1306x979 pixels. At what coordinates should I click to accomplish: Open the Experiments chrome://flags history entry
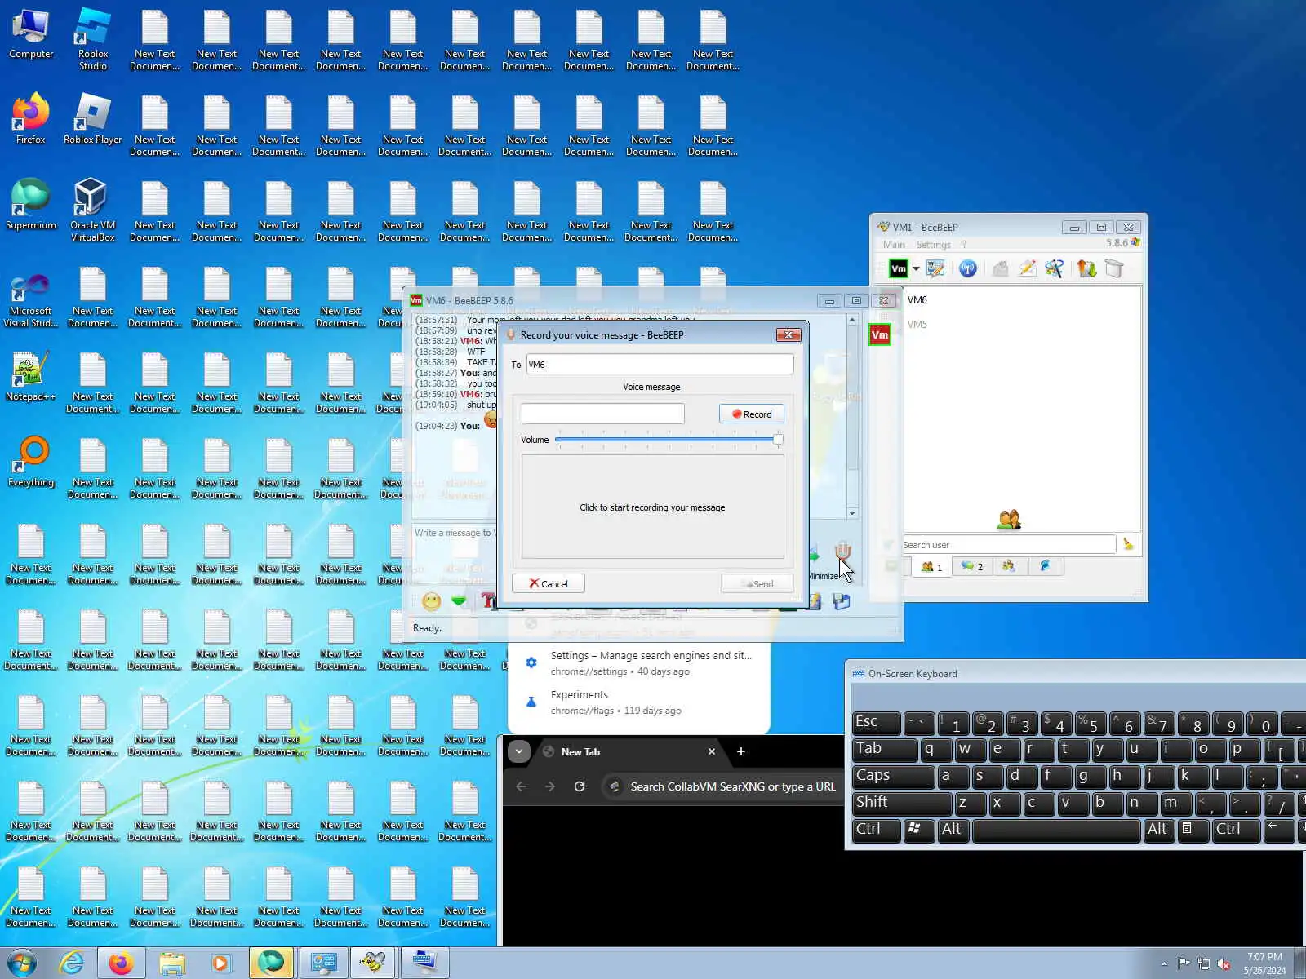pos(639,702)
